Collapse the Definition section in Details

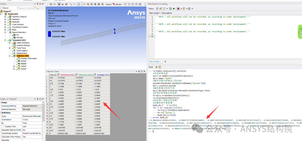pyautogui.click(x=1, y=113)
